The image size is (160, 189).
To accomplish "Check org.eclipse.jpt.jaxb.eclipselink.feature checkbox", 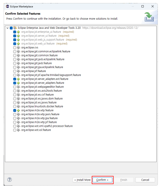I will (15, 59).
